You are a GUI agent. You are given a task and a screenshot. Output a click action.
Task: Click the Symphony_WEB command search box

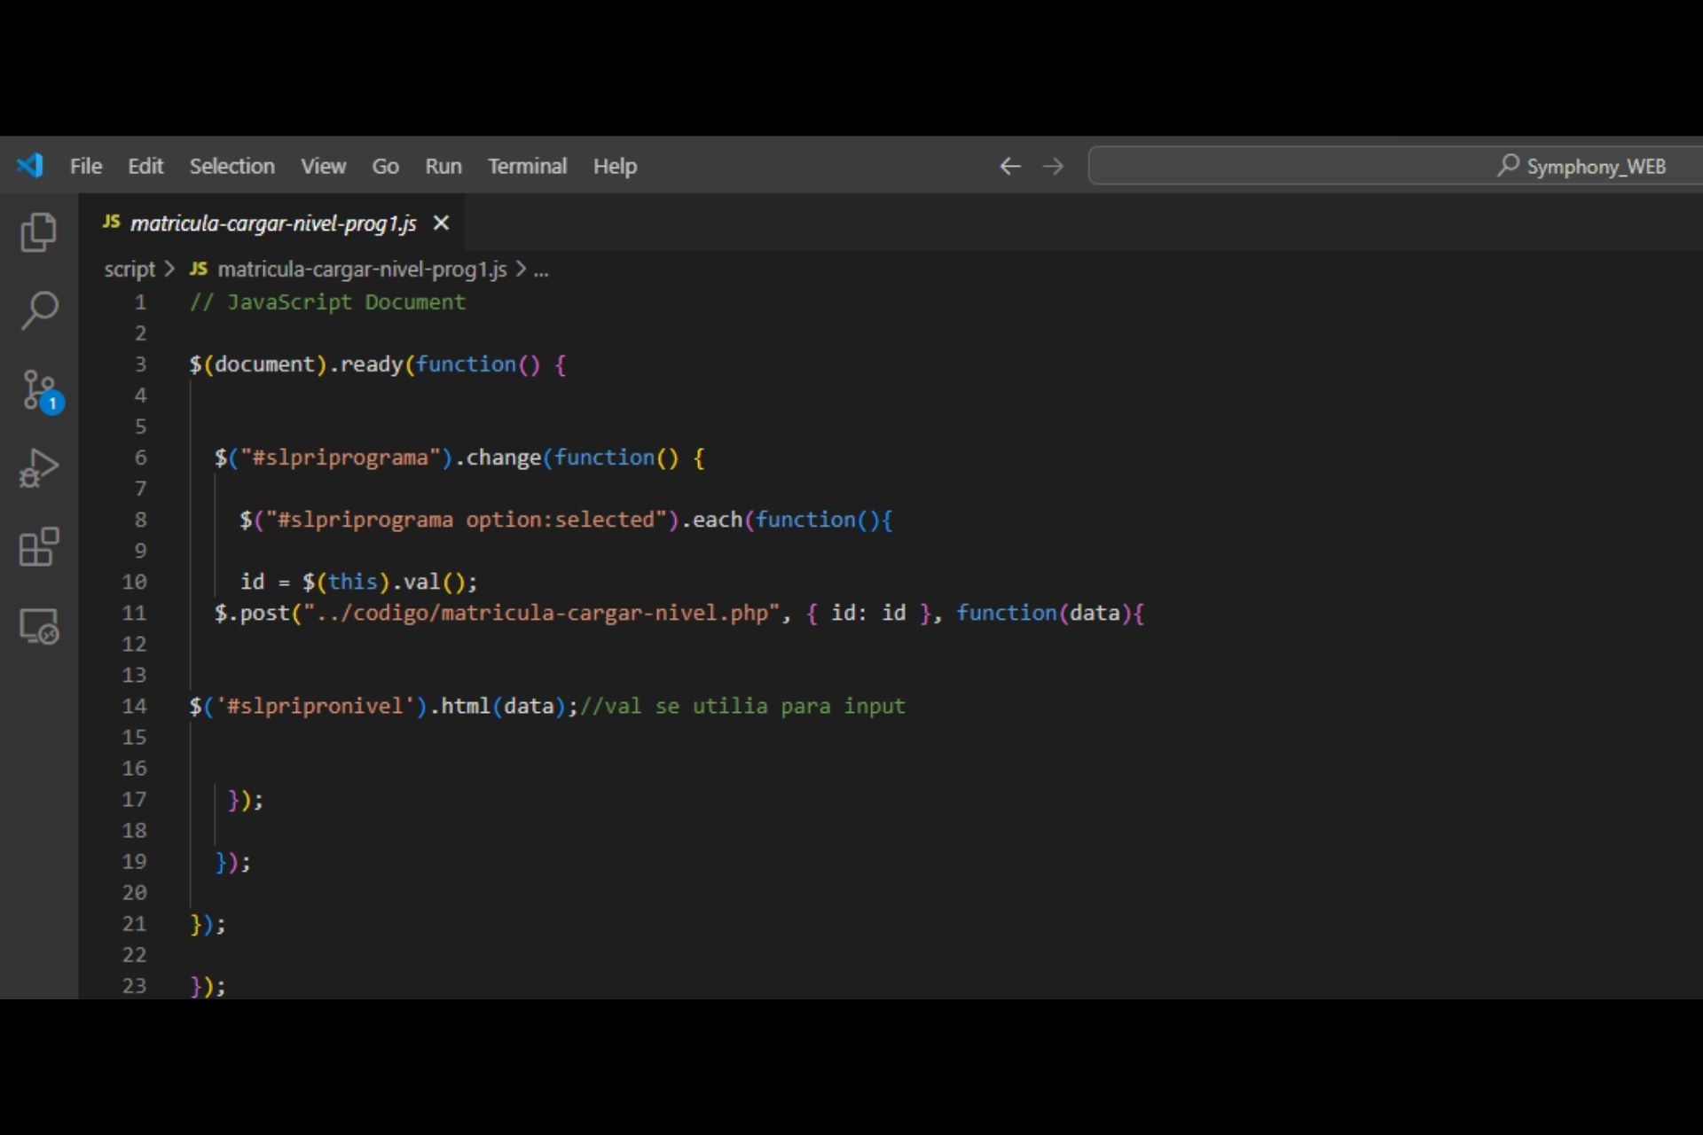pos(1395,166)
